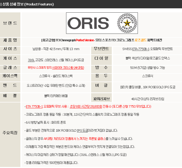
Task: Click '오스트리아산 수입 우레탄밴드' band value
Action: (46, 85)
